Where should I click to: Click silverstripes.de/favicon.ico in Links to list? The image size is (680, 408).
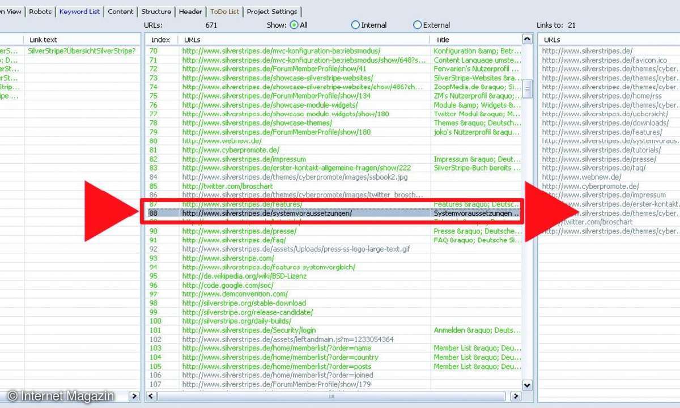(x=605, y=59)
